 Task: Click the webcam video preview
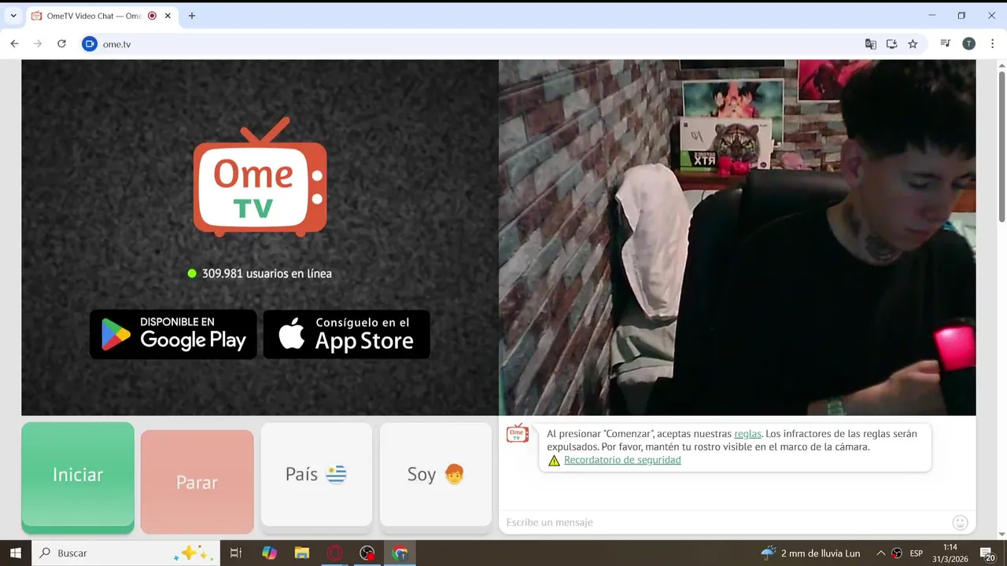point(737,237)
